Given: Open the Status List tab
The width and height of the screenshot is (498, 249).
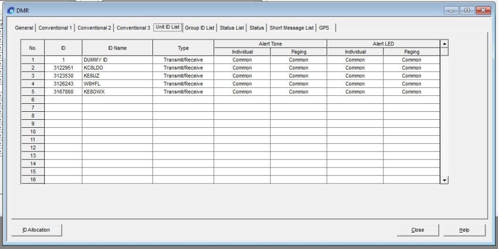Looking at the screenshot, I should point(232,28).
